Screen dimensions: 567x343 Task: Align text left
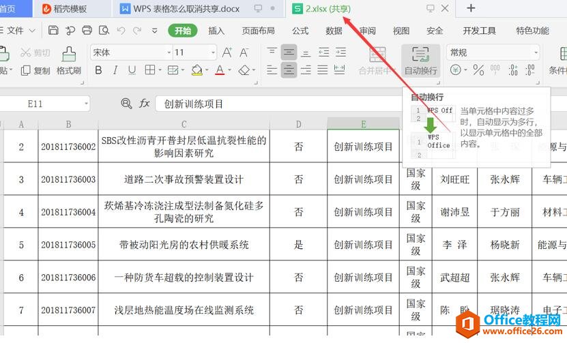pos(272,70)
